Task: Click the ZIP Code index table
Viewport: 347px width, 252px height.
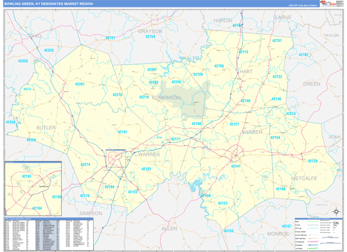Action: pyautogui.click(x=49, y=234)
